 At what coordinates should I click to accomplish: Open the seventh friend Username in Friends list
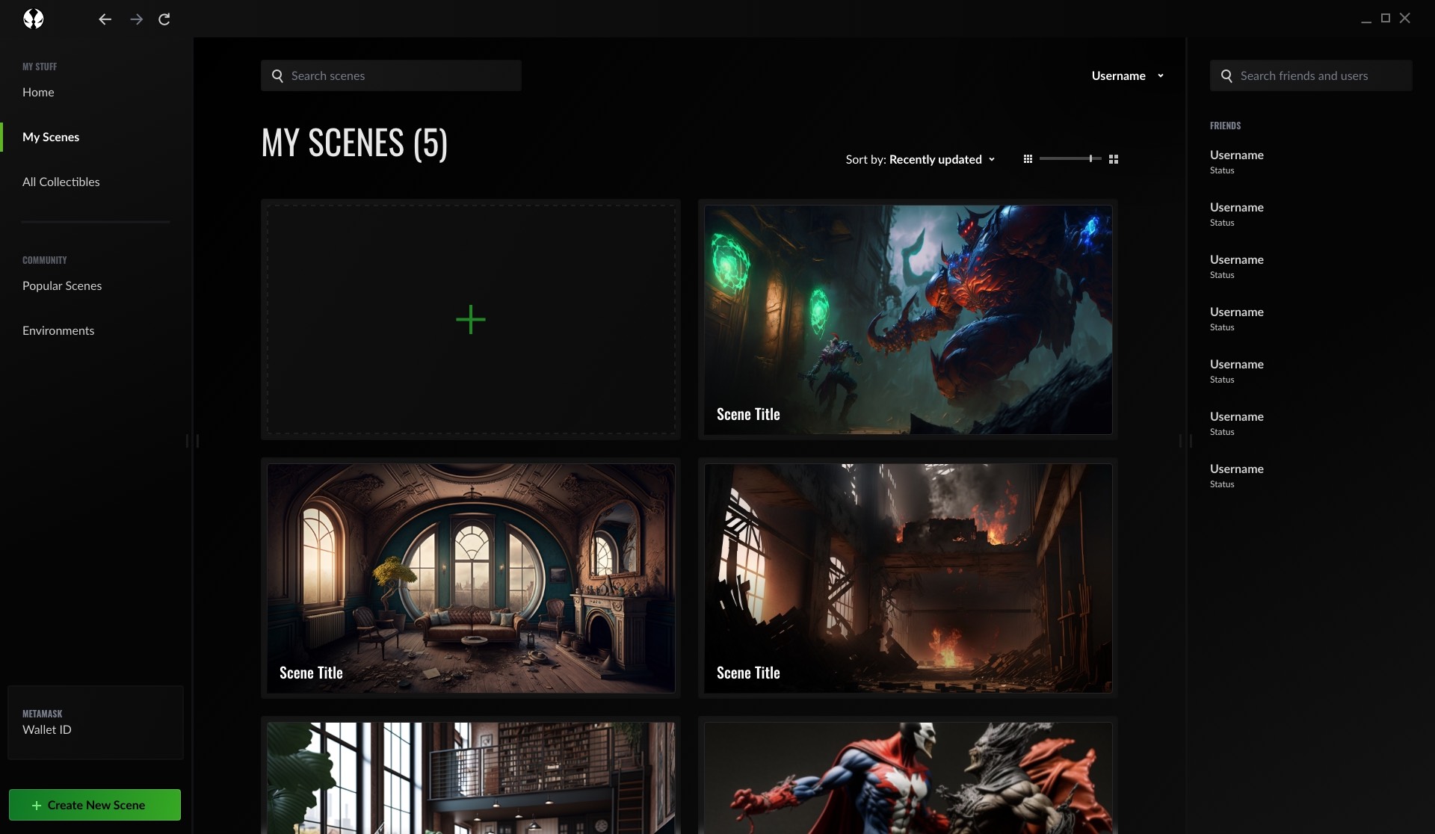click(1237, 469)
